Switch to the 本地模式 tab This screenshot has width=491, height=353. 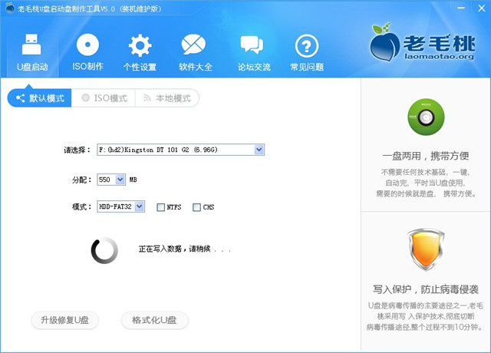click(166, 98)
